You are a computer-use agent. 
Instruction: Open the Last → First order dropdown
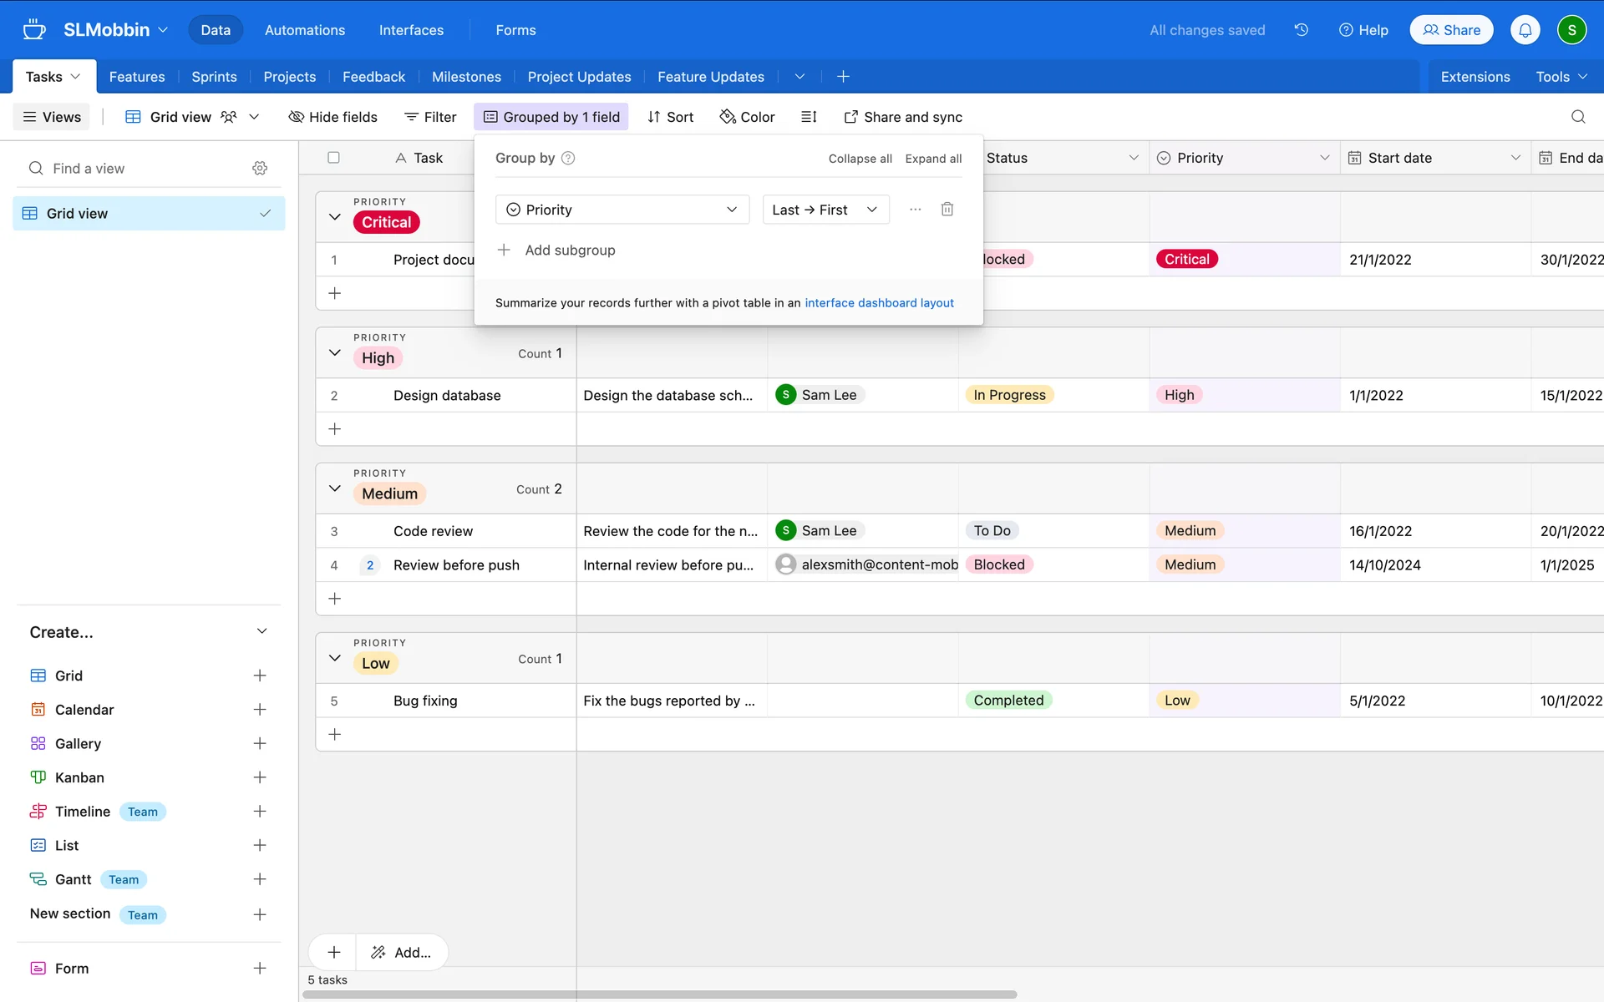click(x=825, y=210)
